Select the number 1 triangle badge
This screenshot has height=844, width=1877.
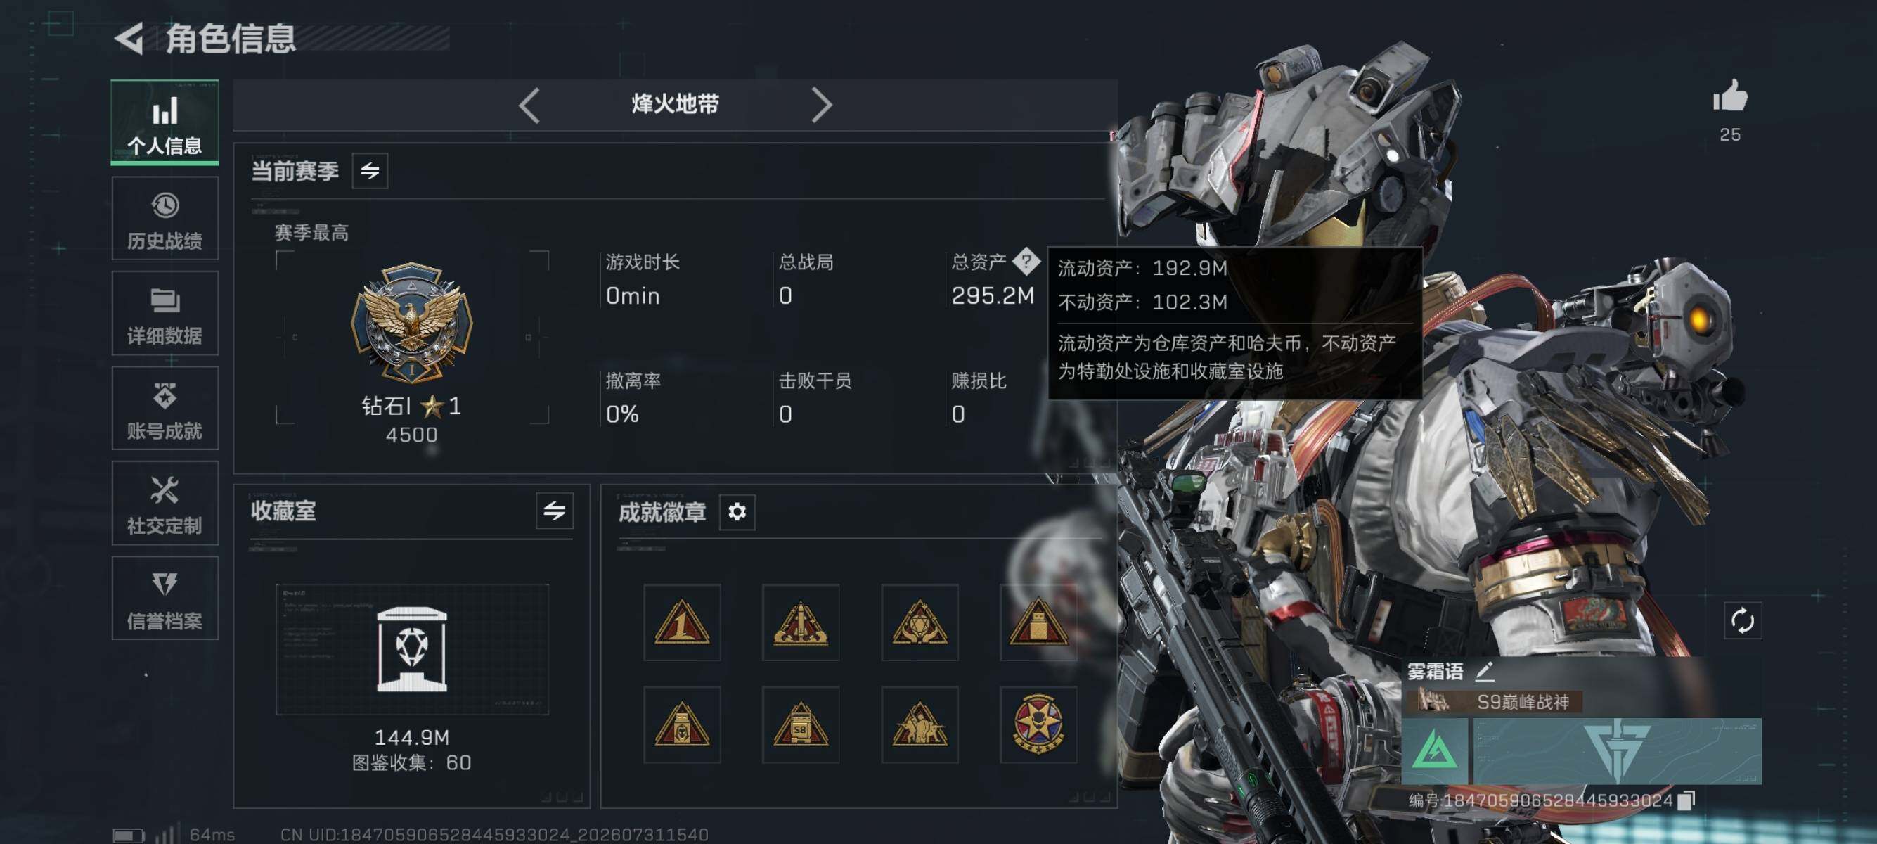click(x=682, y=622)
